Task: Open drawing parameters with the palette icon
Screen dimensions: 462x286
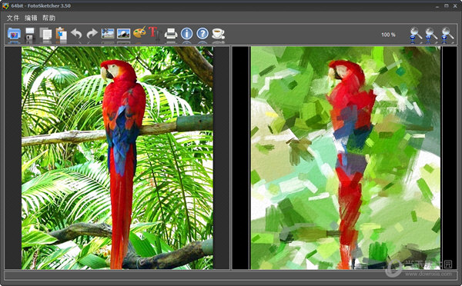Action: (139, 32)
